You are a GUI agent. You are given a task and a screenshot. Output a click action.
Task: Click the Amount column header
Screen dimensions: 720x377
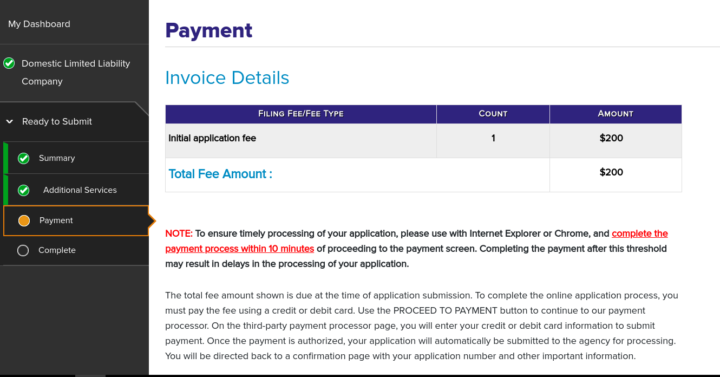click(615, 114)
